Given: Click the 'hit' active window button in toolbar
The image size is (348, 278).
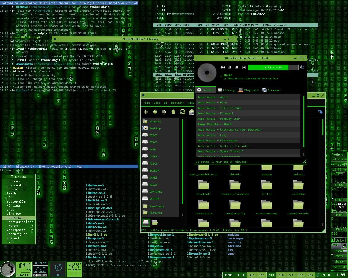Looking at the screenshot, I should pyautogui.click(x=271, y=275).
